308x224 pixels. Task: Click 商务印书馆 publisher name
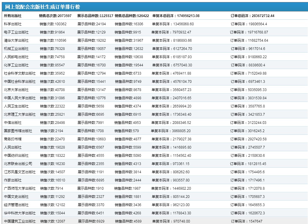click(13, 139)
